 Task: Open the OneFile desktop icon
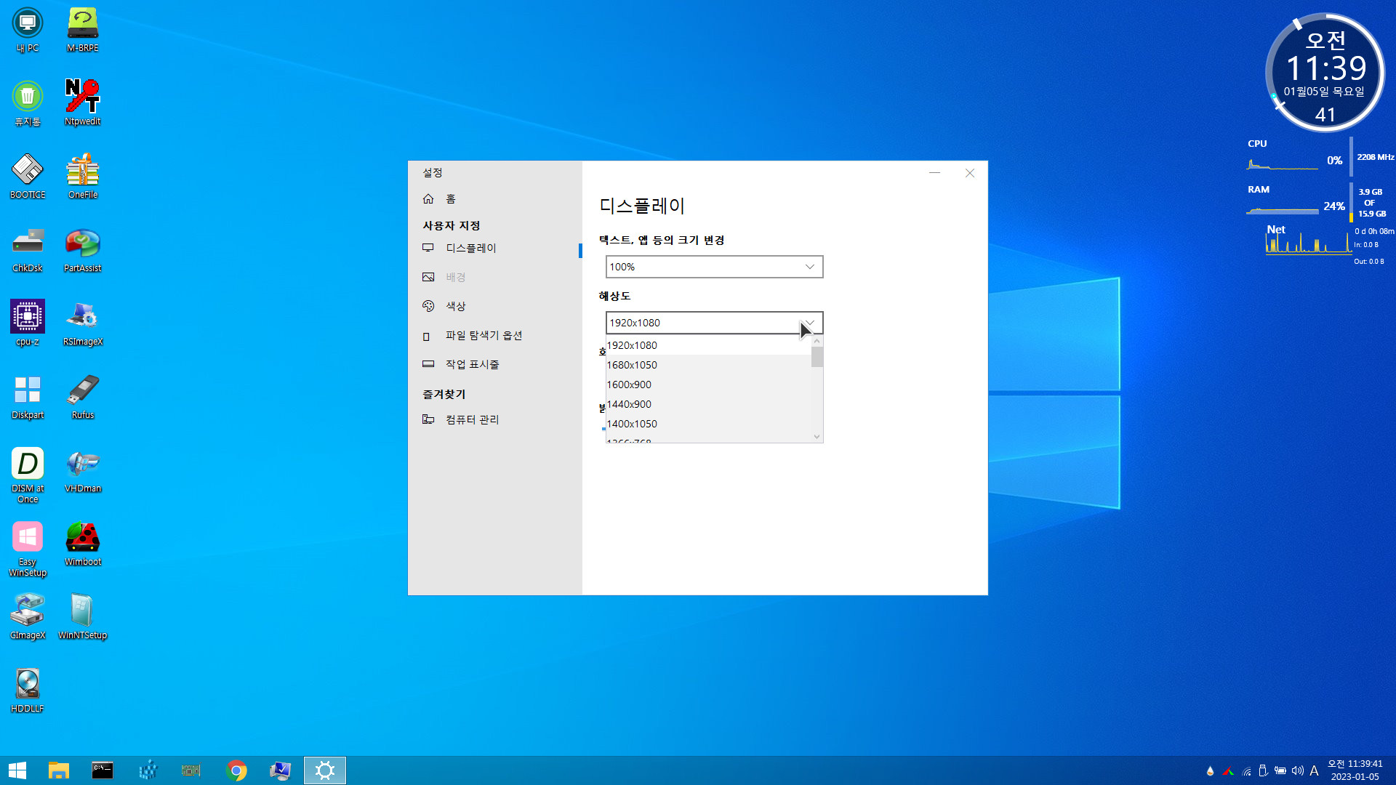click(83, 177)
